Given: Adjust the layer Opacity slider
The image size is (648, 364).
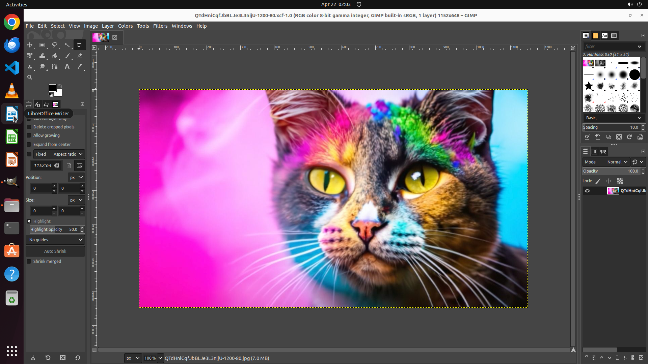Looking at the screenshot, I should pos(611,171).
